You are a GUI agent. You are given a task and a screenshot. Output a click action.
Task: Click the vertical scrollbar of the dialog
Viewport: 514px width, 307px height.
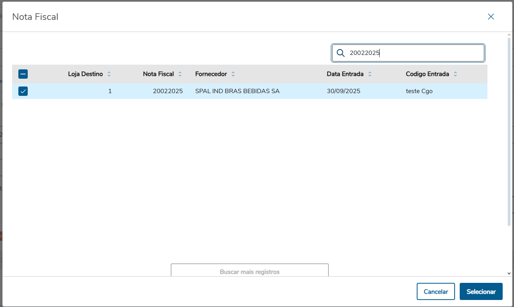[509, 132]
